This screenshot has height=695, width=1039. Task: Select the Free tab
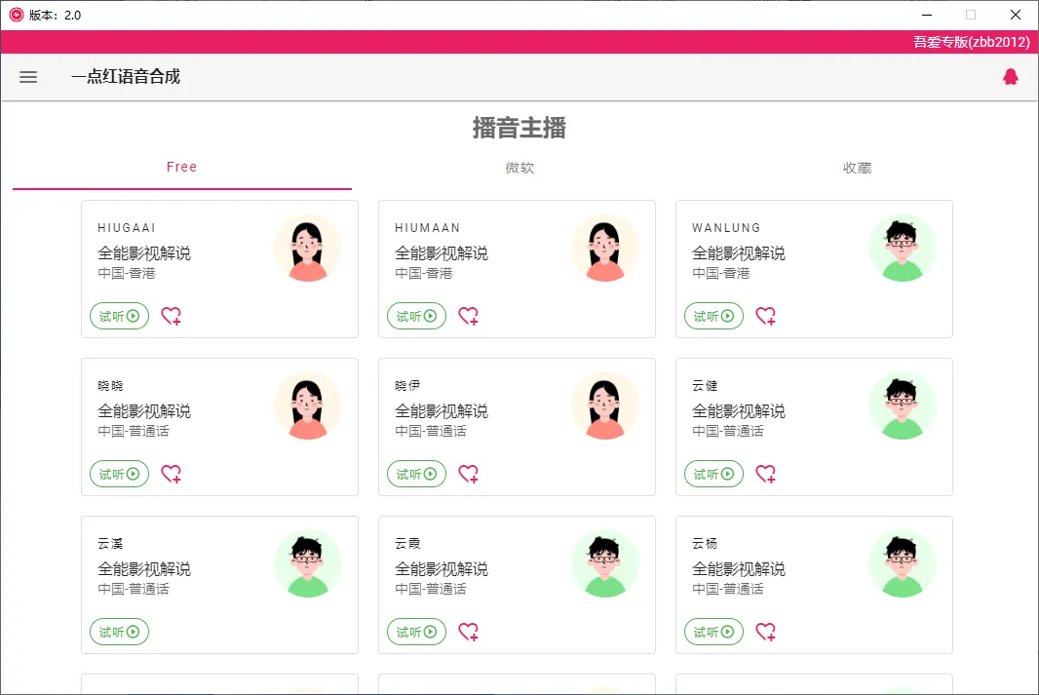point(181,167)
